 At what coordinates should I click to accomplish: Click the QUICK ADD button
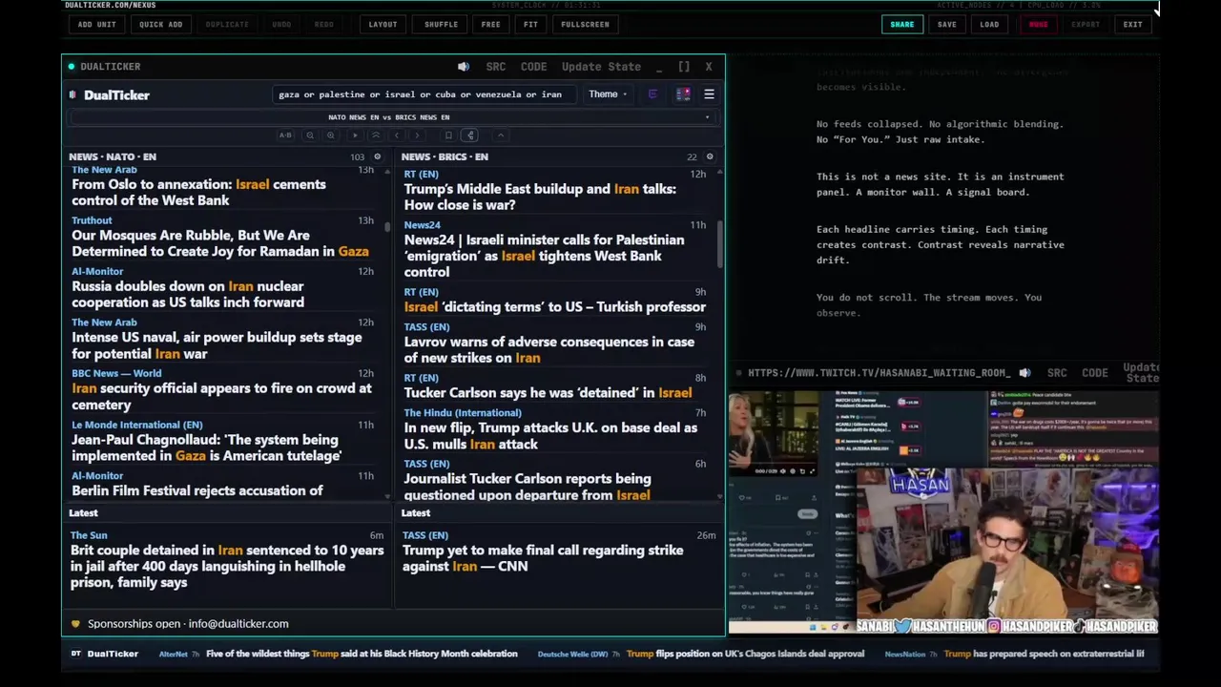tap(160, 24)
